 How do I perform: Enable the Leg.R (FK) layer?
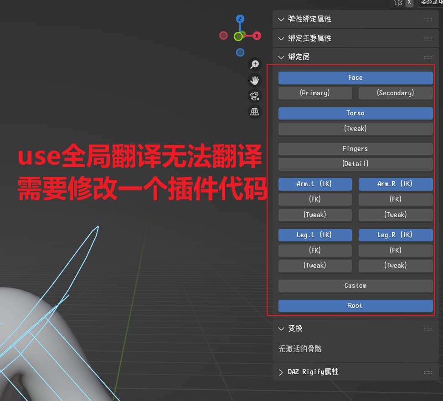396,250
